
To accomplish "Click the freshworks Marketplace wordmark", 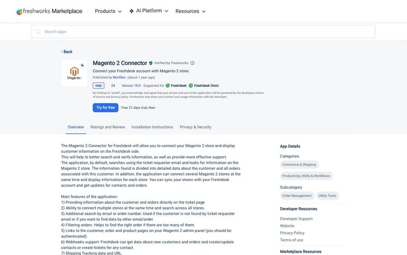I will pos(52,11).
